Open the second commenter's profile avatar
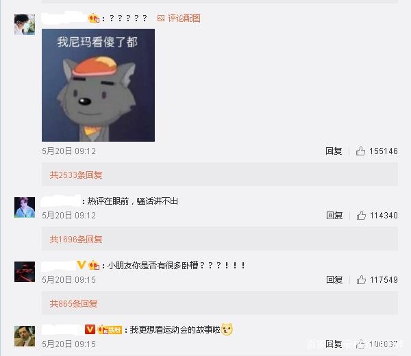The height and width of the screenshot is (356, 411). (25, 207)
